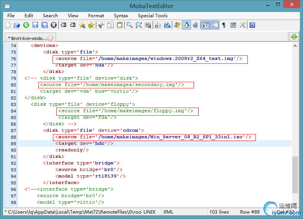Click the target dev='hdc' line

tap(84, 143)
